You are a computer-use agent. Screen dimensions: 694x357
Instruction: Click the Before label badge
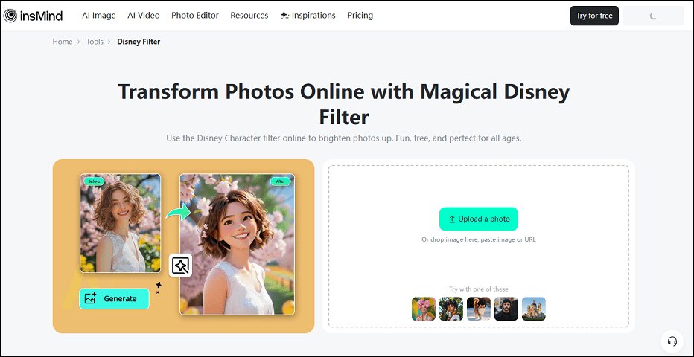(94, 181)
